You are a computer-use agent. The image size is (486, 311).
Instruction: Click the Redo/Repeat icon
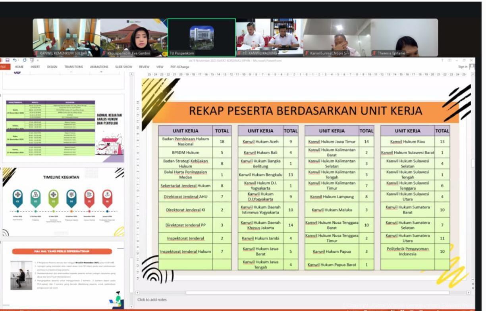24,60
